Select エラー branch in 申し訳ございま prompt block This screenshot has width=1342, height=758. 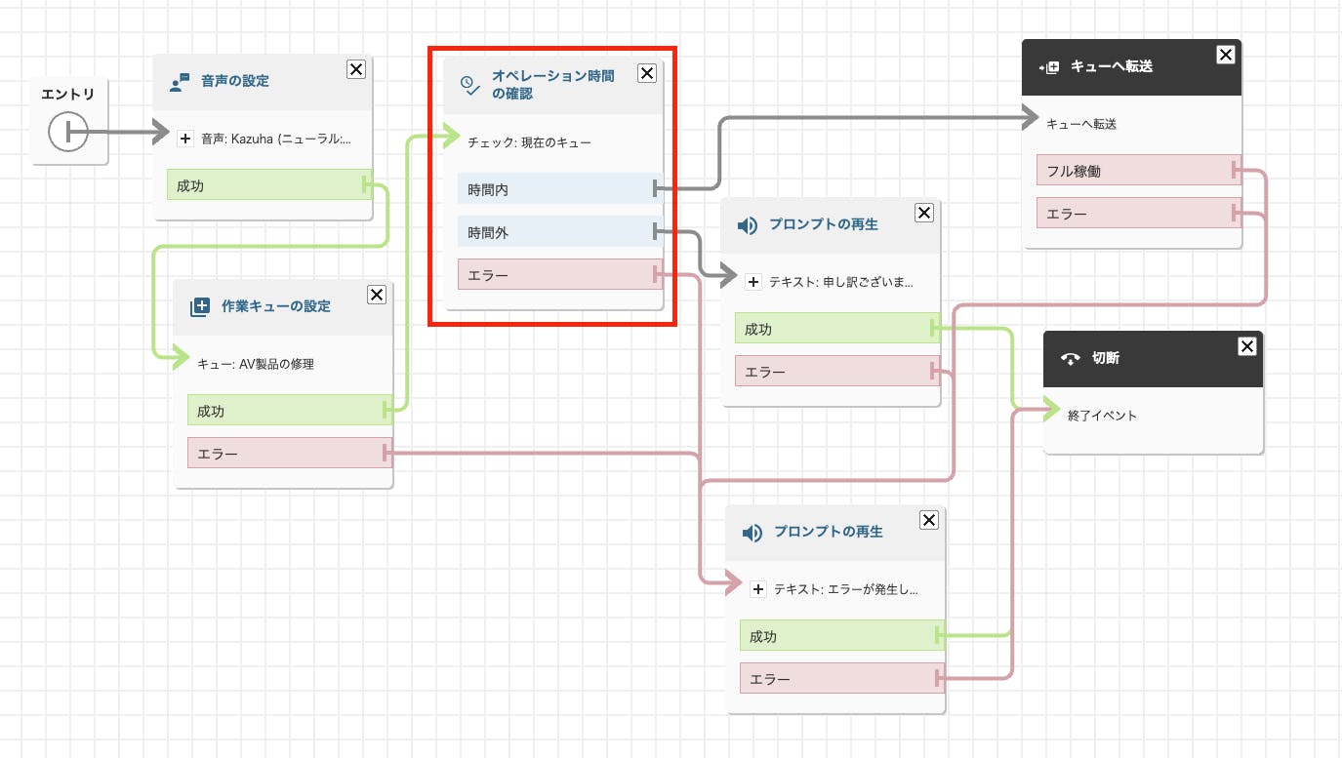(836, 372)
